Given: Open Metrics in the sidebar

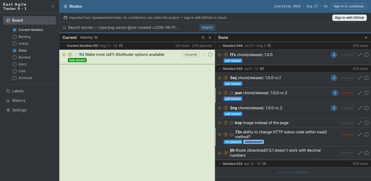Looking at the screenshot, I should tap(29, 101).
